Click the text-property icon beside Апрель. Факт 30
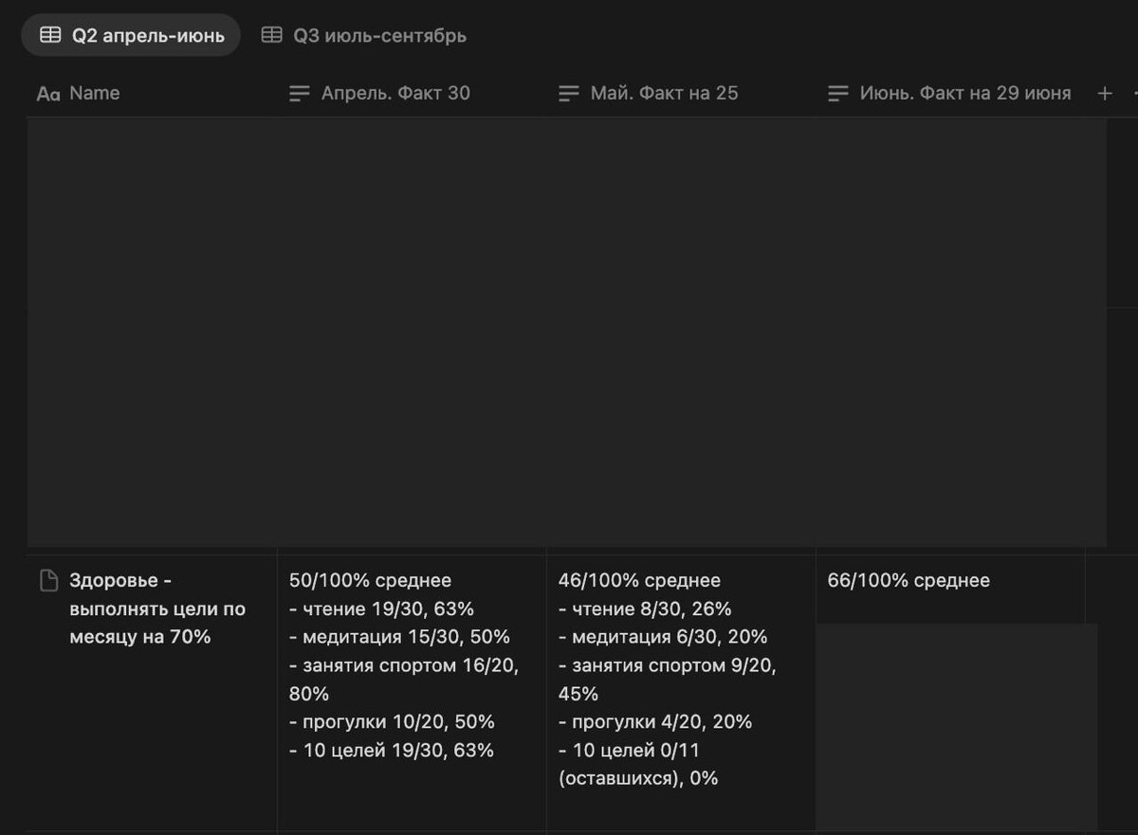 300,93
